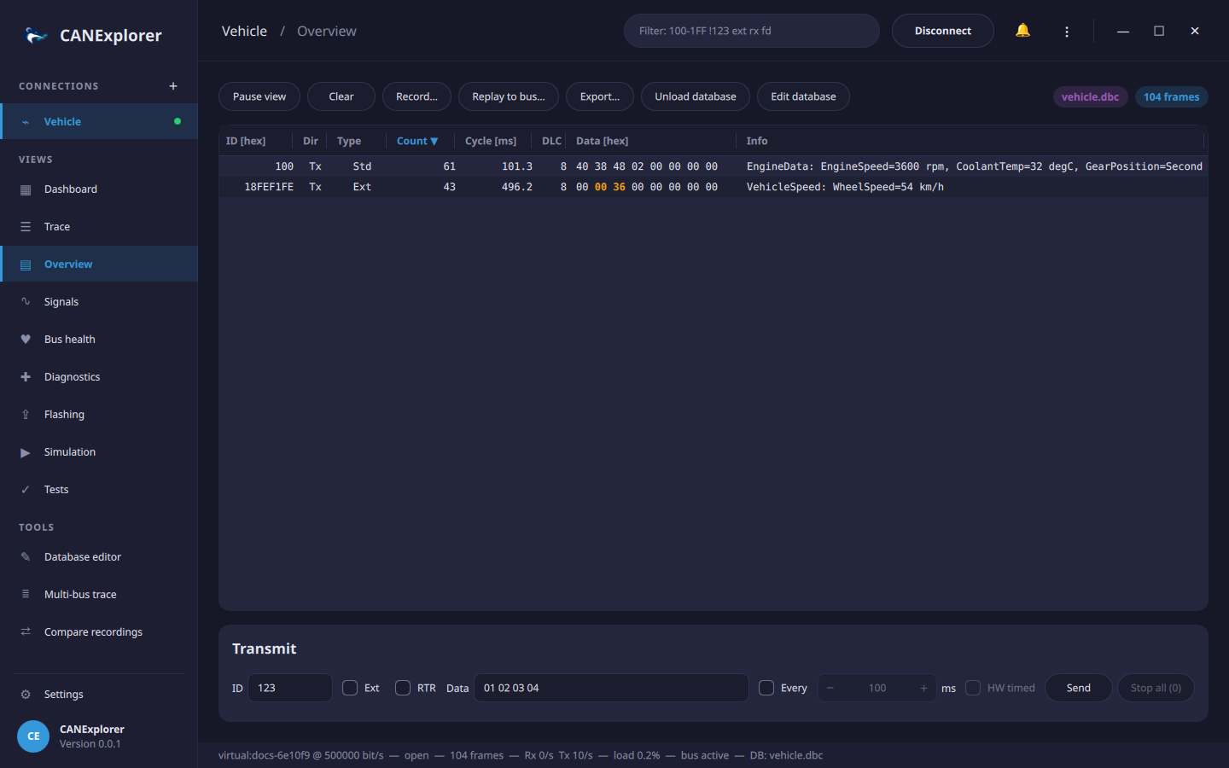Click the Simulation play icon
The image size is (1229, 768).
pyautogui.click(x=26, y=452)
